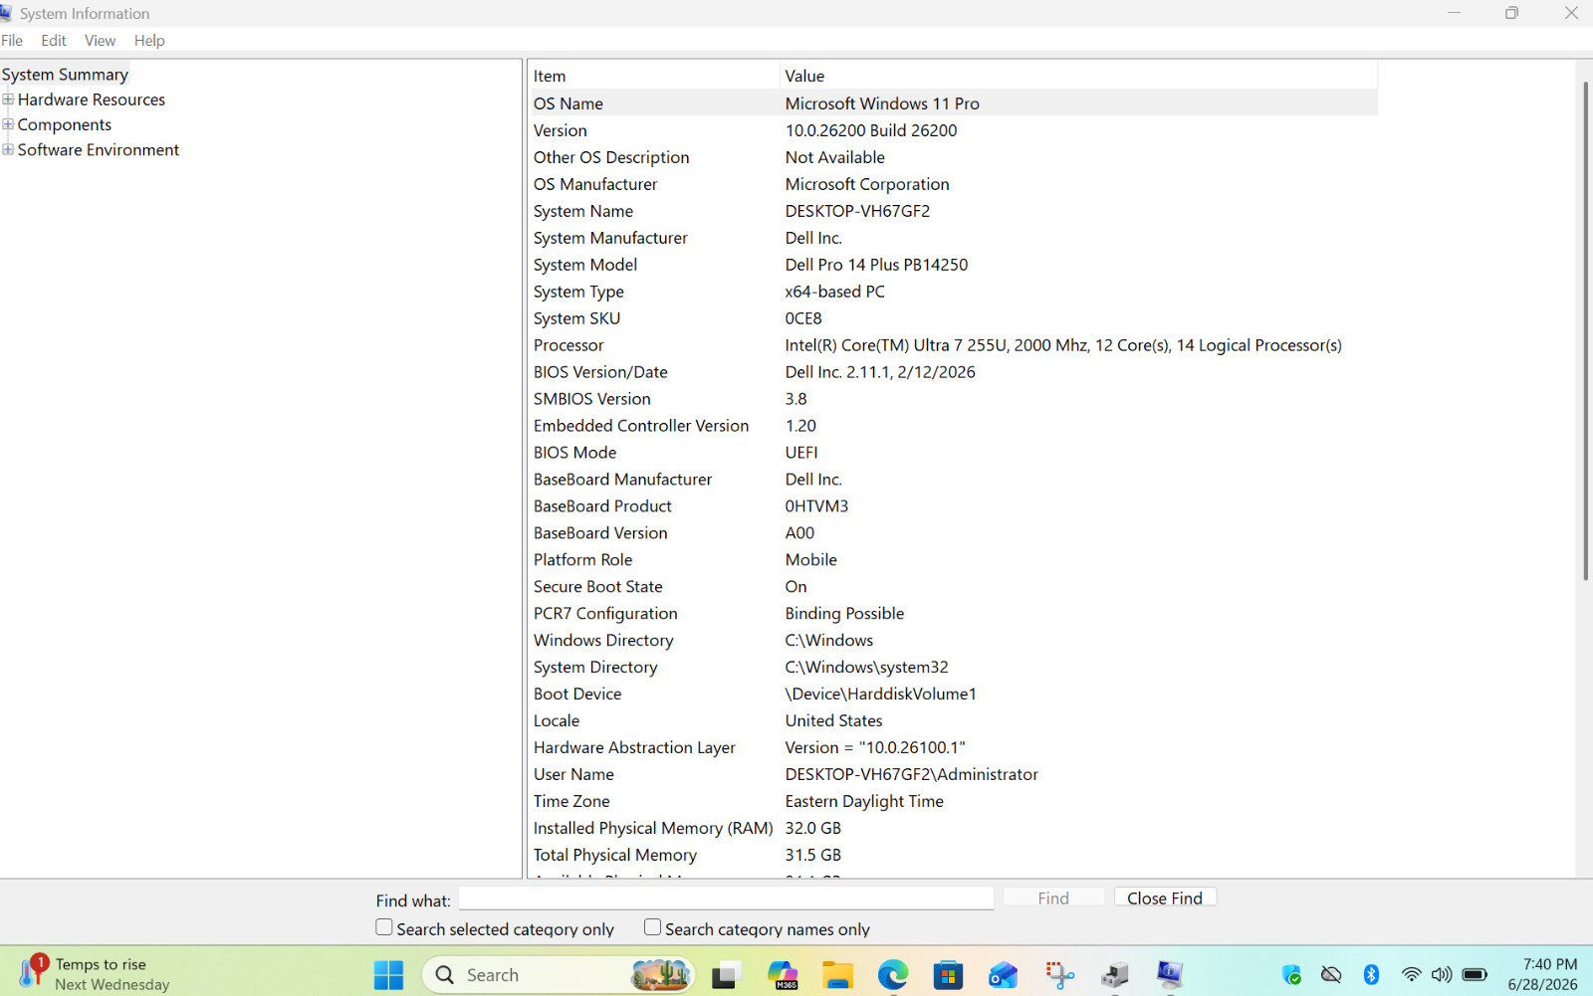Select the Platform Role row
The width and height of the screenshot is (1593, 996).
tap(954, 560)
